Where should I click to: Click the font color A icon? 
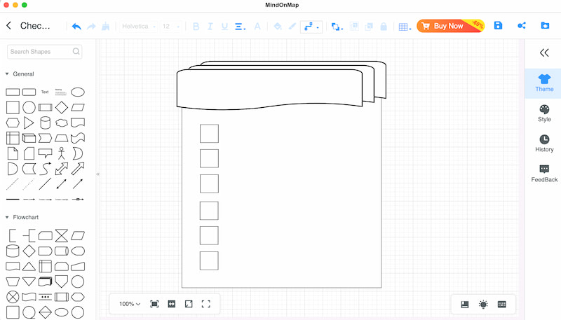[257, 27]
